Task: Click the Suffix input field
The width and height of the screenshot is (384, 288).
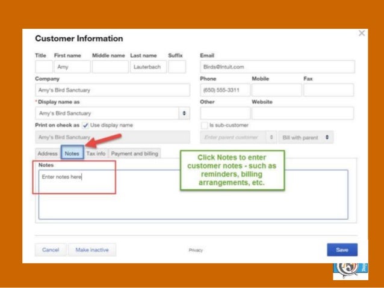Action: (x=177, y=67)
